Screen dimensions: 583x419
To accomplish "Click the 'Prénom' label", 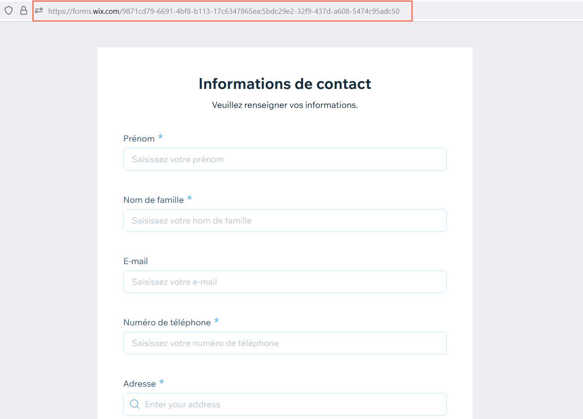I will click(x=139, y=139).
